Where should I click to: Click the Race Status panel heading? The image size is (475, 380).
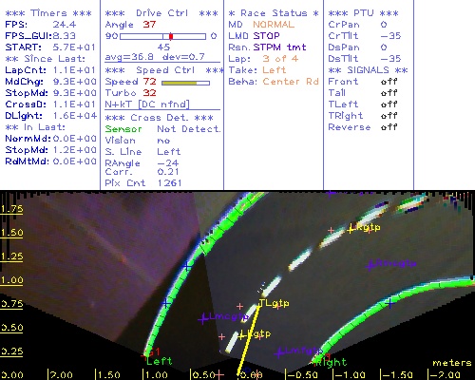274,13
